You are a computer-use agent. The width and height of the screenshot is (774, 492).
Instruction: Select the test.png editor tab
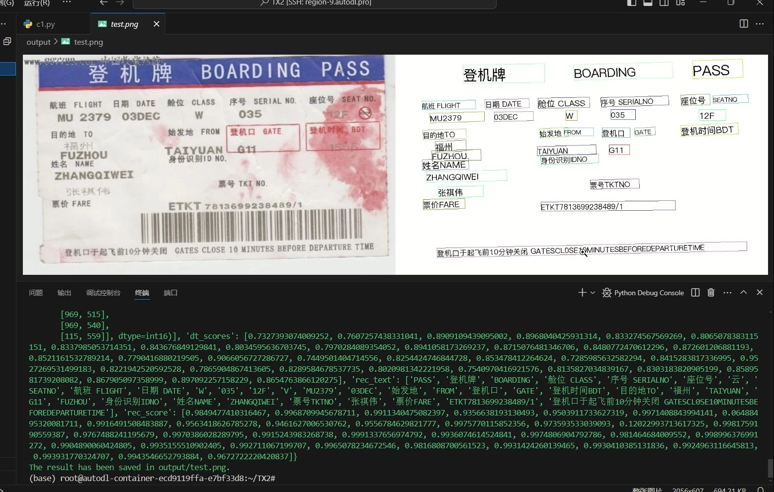pos(128,24)
